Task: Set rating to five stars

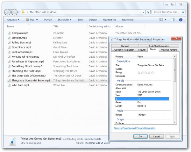Action: point(152,73)
